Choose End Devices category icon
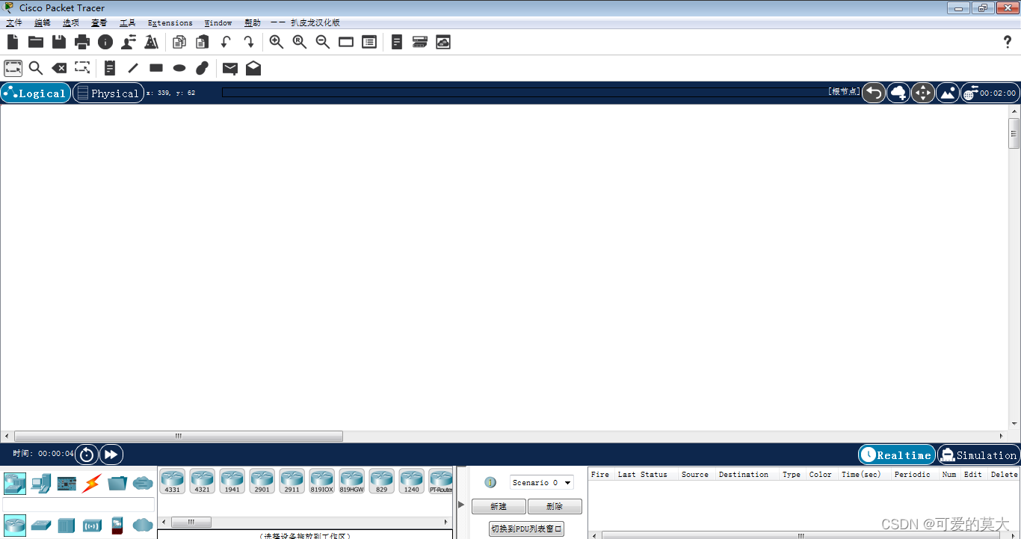Image resolution: width=1021 pixels, height=539 pixels. (x=40, y=483)
